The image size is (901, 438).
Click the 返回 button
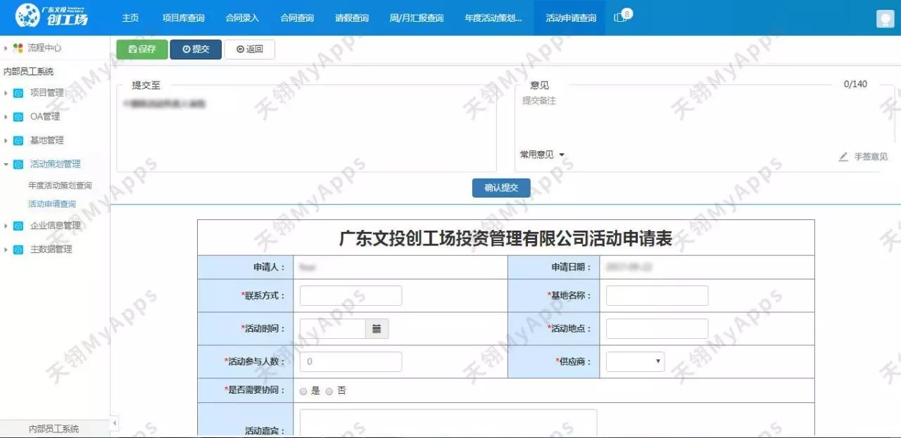pyautogui.click(x=249, y=49)
